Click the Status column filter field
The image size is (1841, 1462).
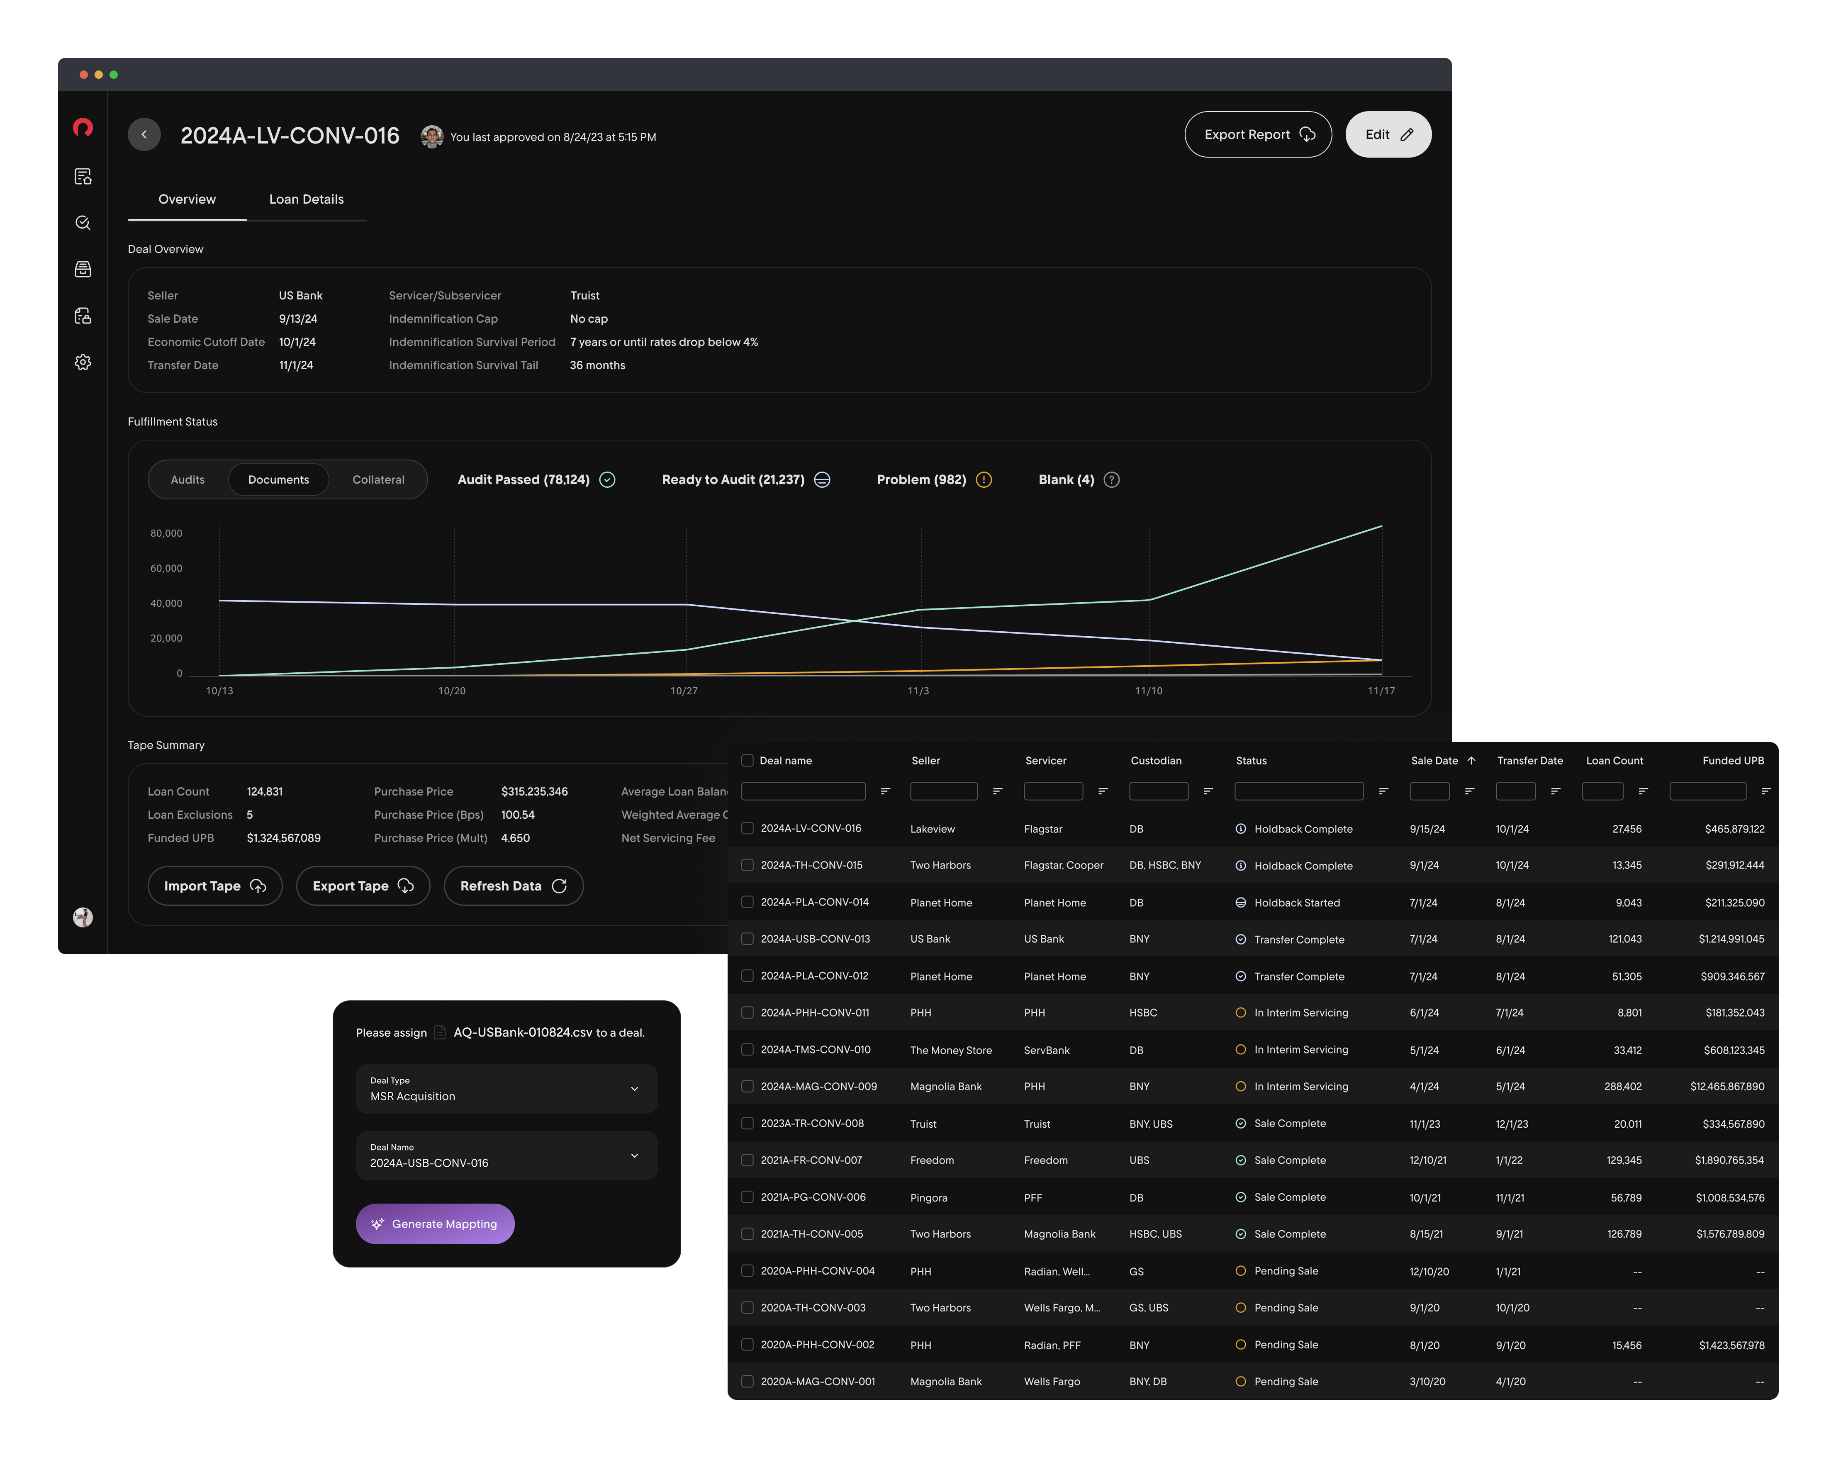click(x=1298, y=792)
